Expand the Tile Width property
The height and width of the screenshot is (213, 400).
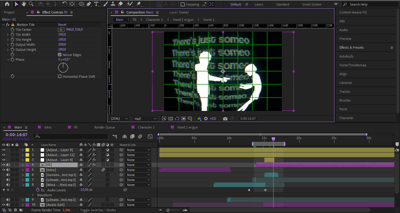click(x=8, y=35)
